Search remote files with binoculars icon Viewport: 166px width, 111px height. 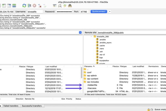70,6
